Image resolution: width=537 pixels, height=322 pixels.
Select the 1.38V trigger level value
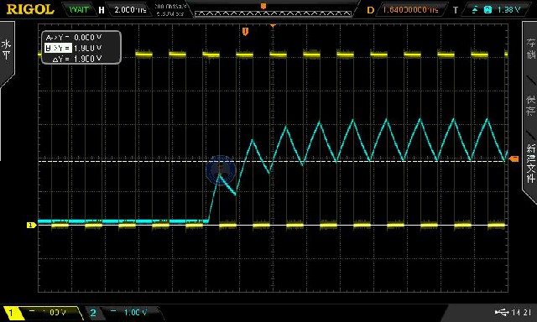[x=508, y=10]
